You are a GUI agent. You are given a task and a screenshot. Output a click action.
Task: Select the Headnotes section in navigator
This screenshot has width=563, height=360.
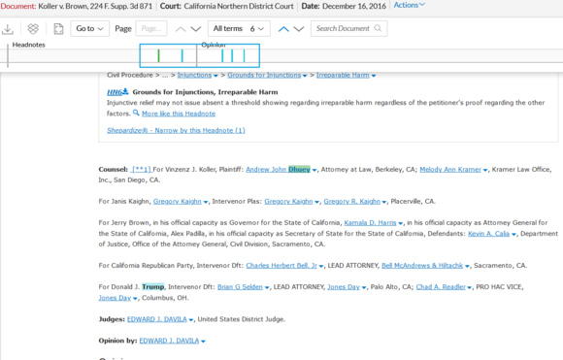[x=28, y=45]
